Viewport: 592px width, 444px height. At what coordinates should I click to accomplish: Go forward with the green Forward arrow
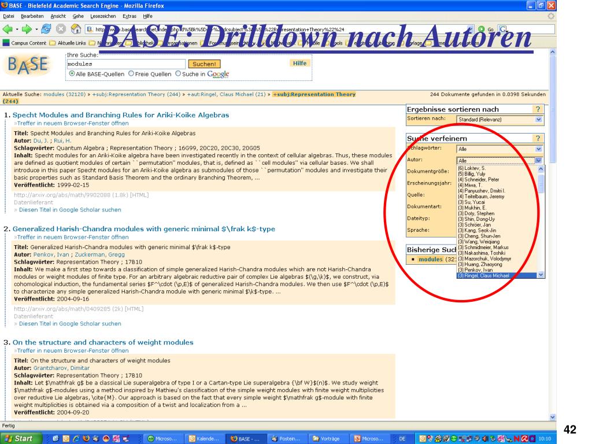point(27,29)
